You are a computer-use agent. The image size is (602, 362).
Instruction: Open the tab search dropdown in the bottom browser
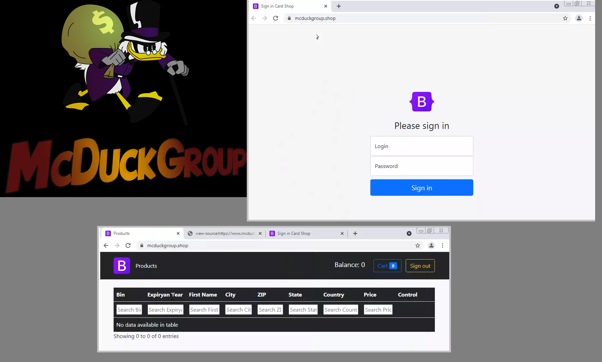coord(409,233)
